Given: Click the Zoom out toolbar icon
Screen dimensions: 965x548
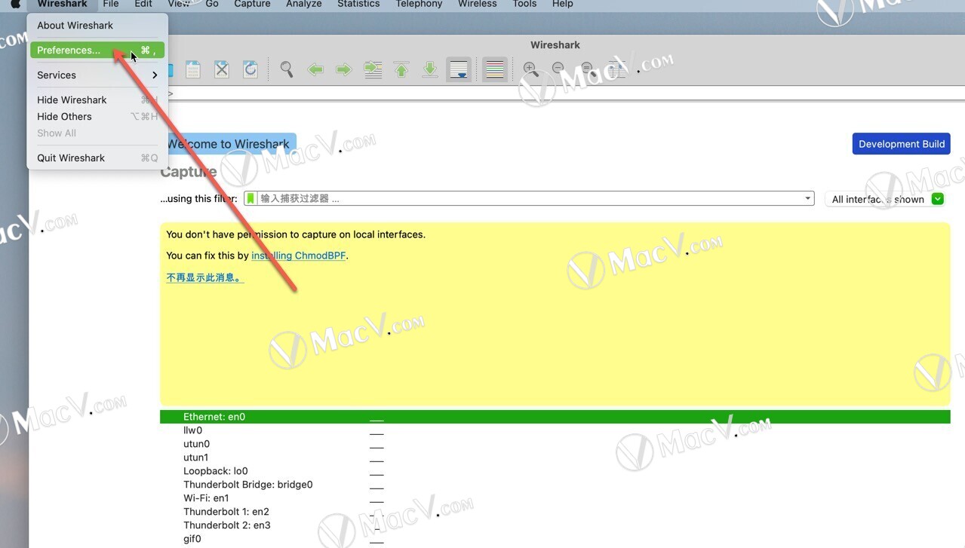Looking at the screenshot, I should 558,70.
